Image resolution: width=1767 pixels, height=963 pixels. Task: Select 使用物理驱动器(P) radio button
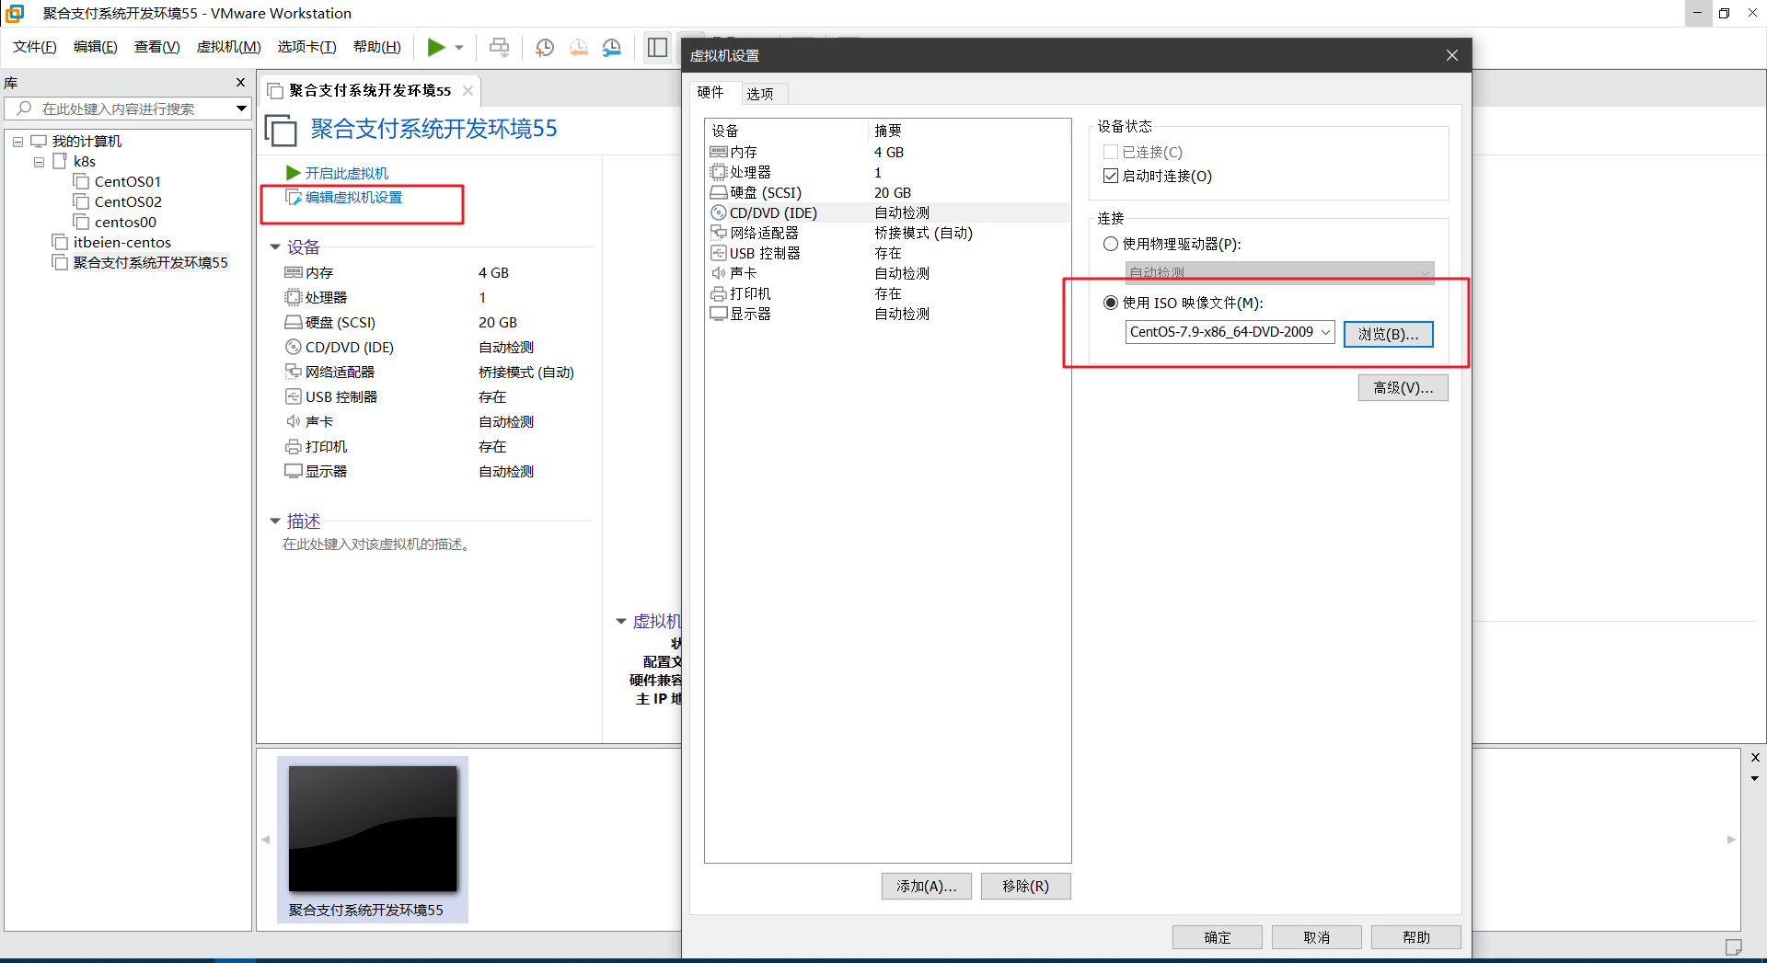pos(1111,244)
